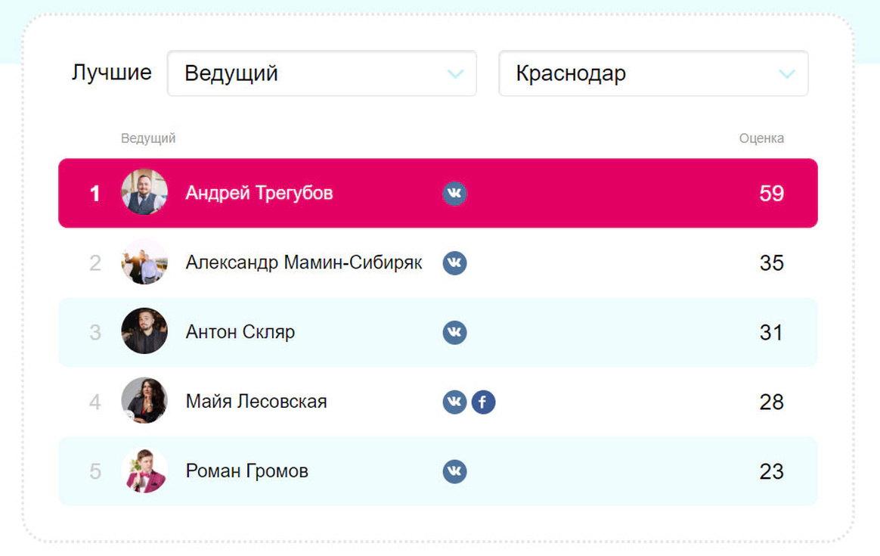Open Майя Лесовская's VK icon
The image size is (880, 556).
pyautogui.click(x=454, y=402)
